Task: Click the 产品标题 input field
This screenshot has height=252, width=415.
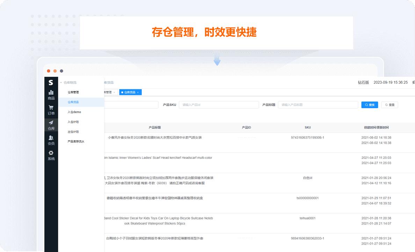Action: tap(318, 105)
